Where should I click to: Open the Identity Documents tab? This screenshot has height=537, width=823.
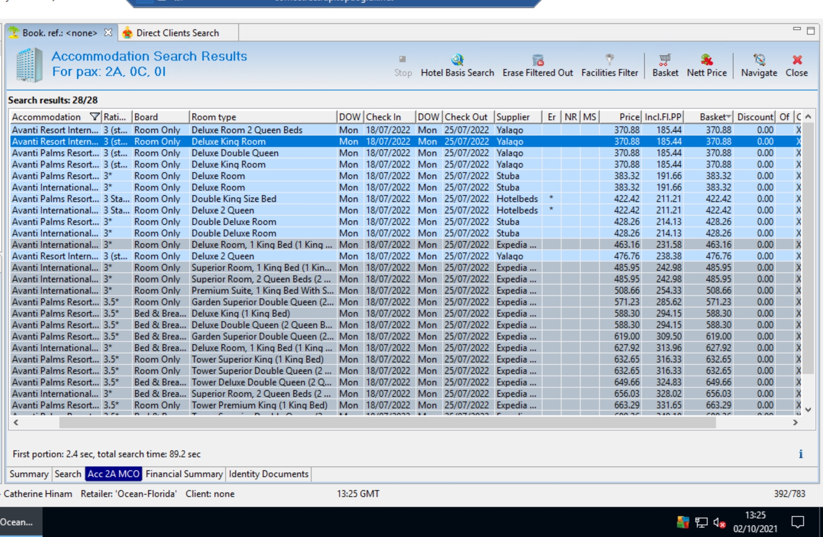(x=269, y=474)
